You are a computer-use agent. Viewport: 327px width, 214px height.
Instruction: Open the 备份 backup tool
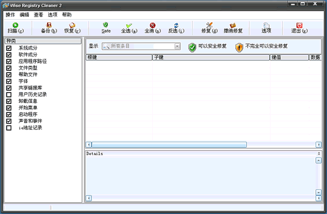(x=49, y=28)
